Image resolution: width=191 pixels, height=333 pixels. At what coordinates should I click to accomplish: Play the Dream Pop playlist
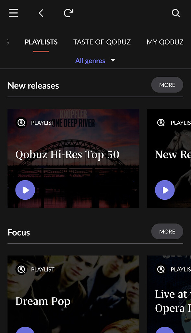point(25,330)
